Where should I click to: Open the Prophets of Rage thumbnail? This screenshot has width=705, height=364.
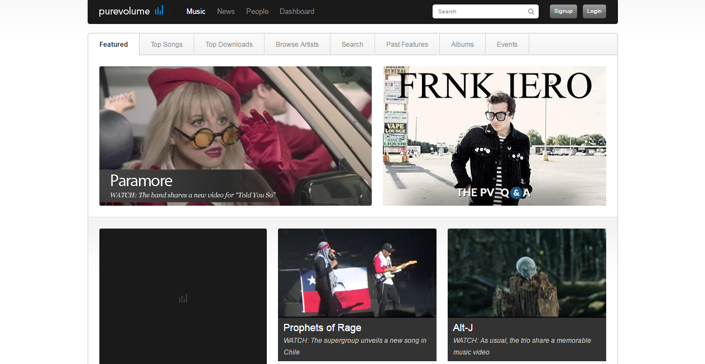pos(357,273)
